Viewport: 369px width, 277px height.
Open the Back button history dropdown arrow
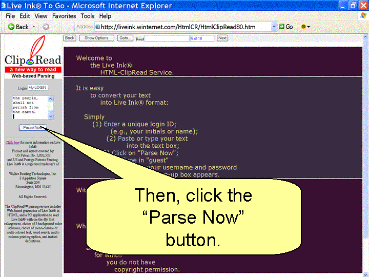point(34,27)
